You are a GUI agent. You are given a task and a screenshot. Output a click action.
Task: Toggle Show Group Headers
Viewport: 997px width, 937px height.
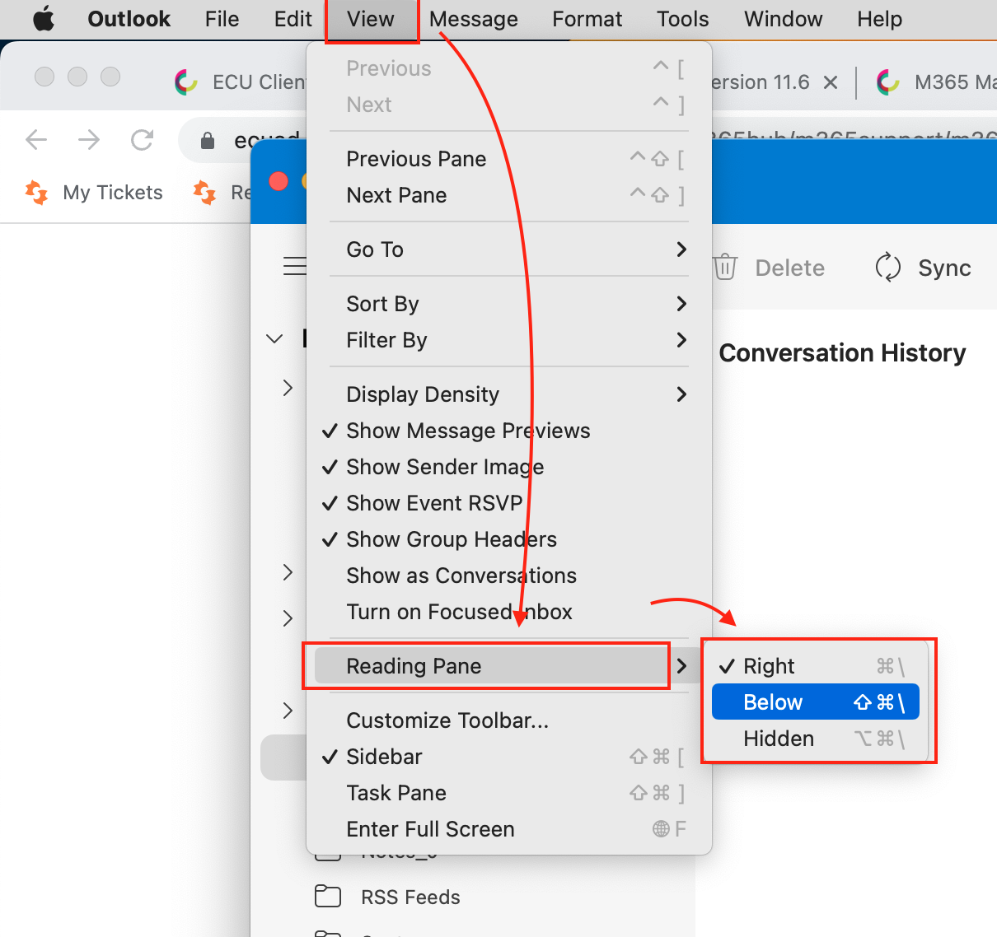click(508, 539)
